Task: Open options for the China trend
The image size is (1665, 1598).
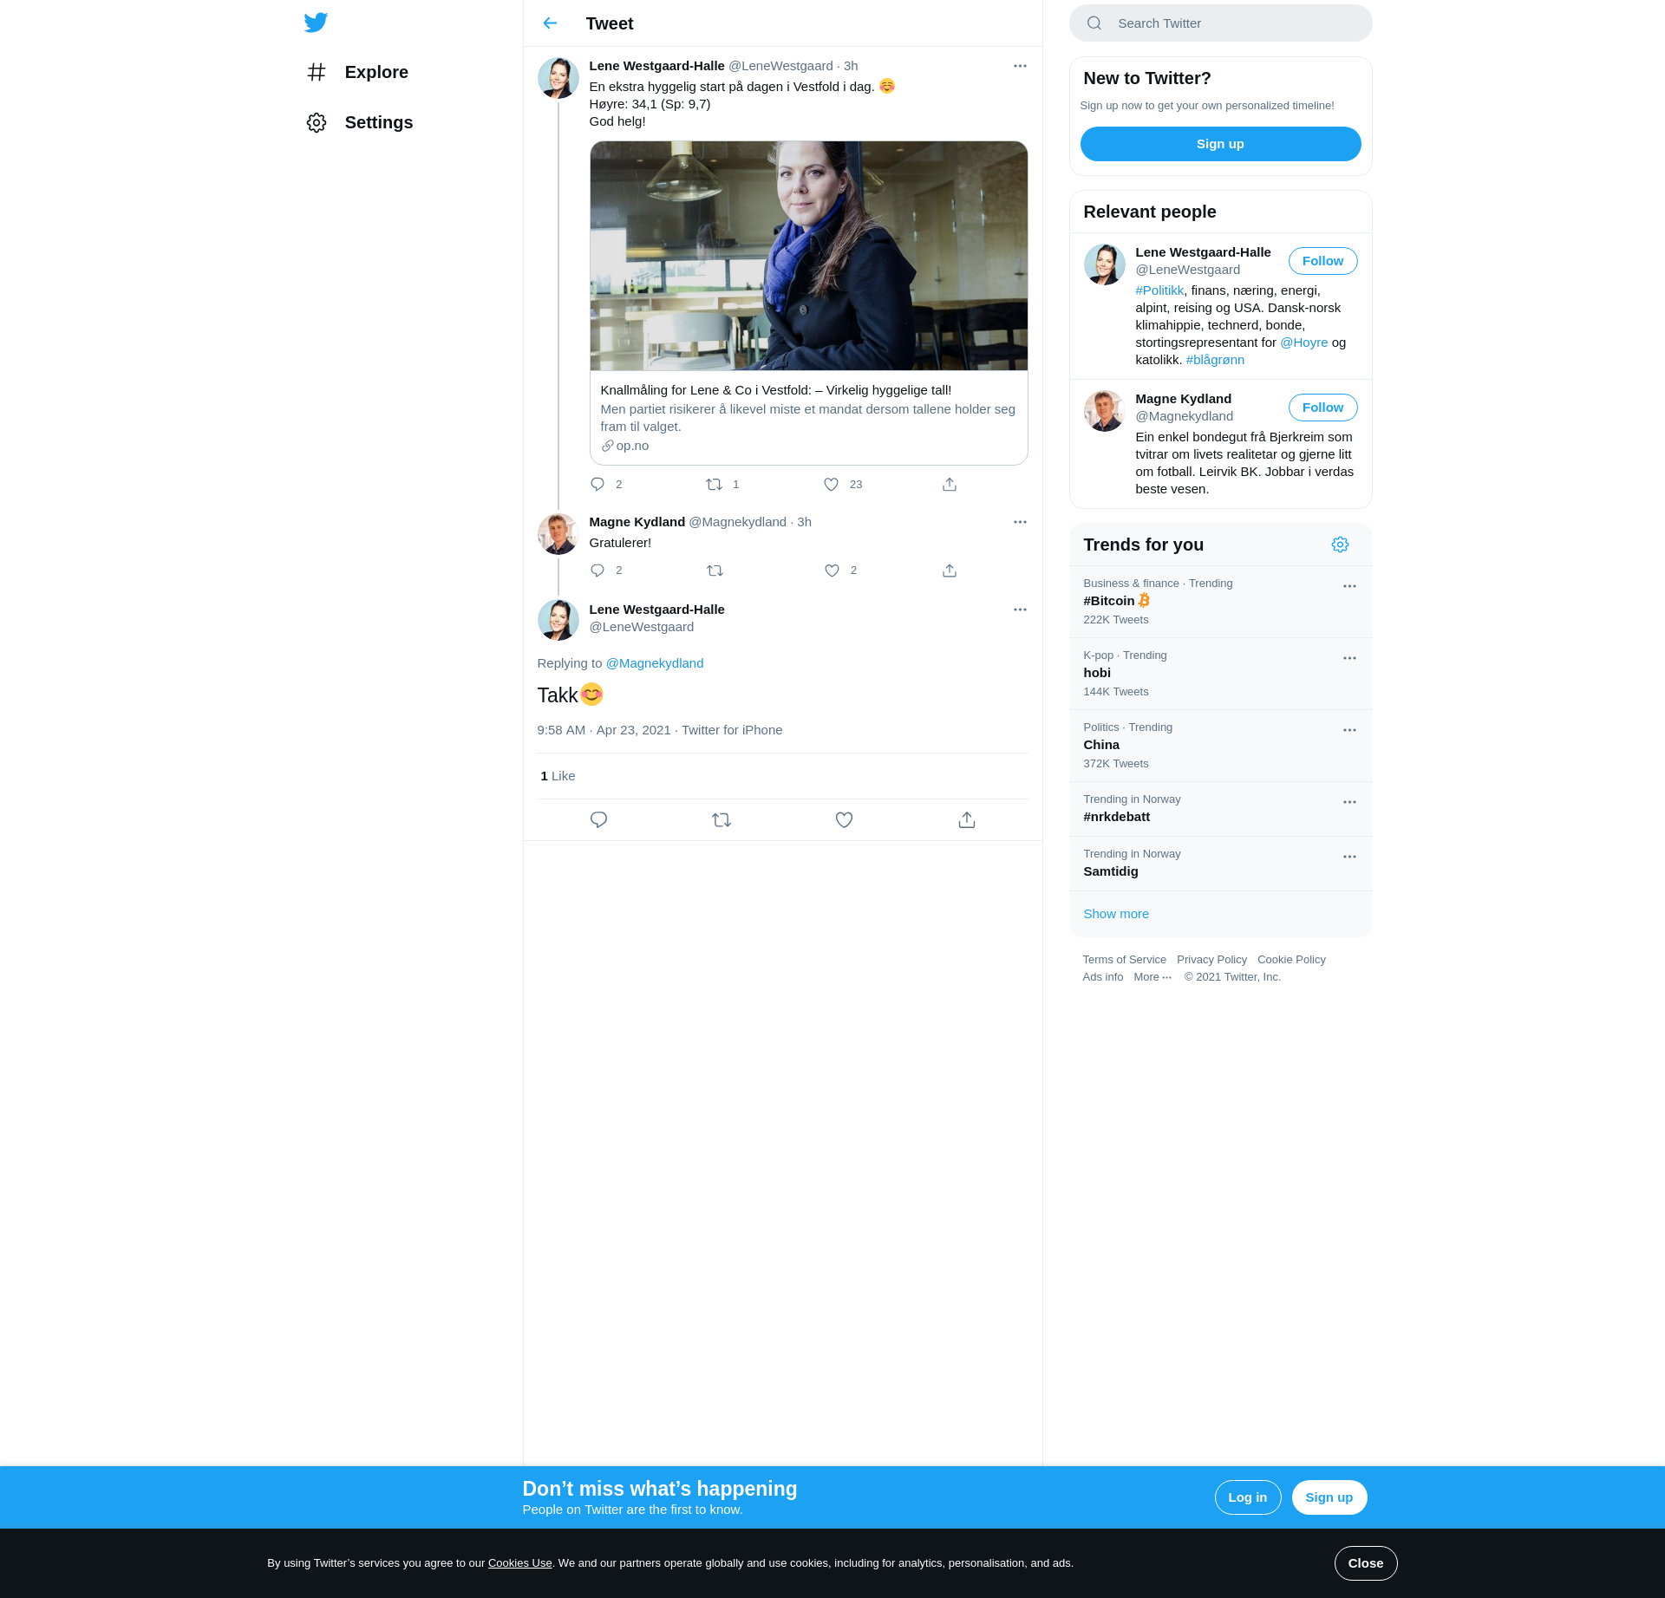Action: pyautogui.click(x=1349, y=730)
